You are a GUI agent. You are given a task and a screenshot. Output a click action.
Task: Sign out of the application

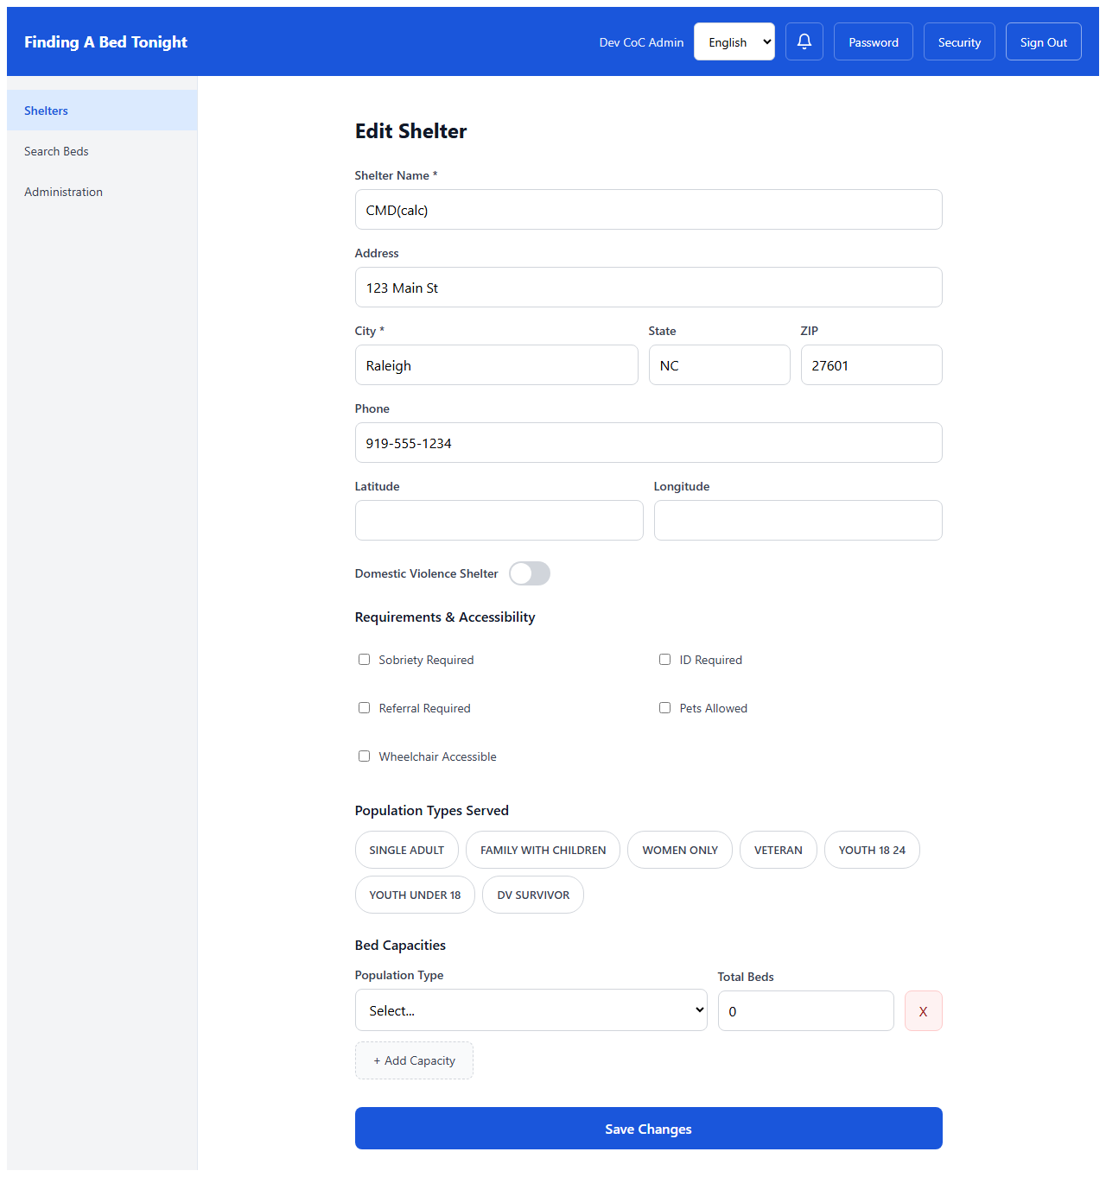click(1043, 41)
